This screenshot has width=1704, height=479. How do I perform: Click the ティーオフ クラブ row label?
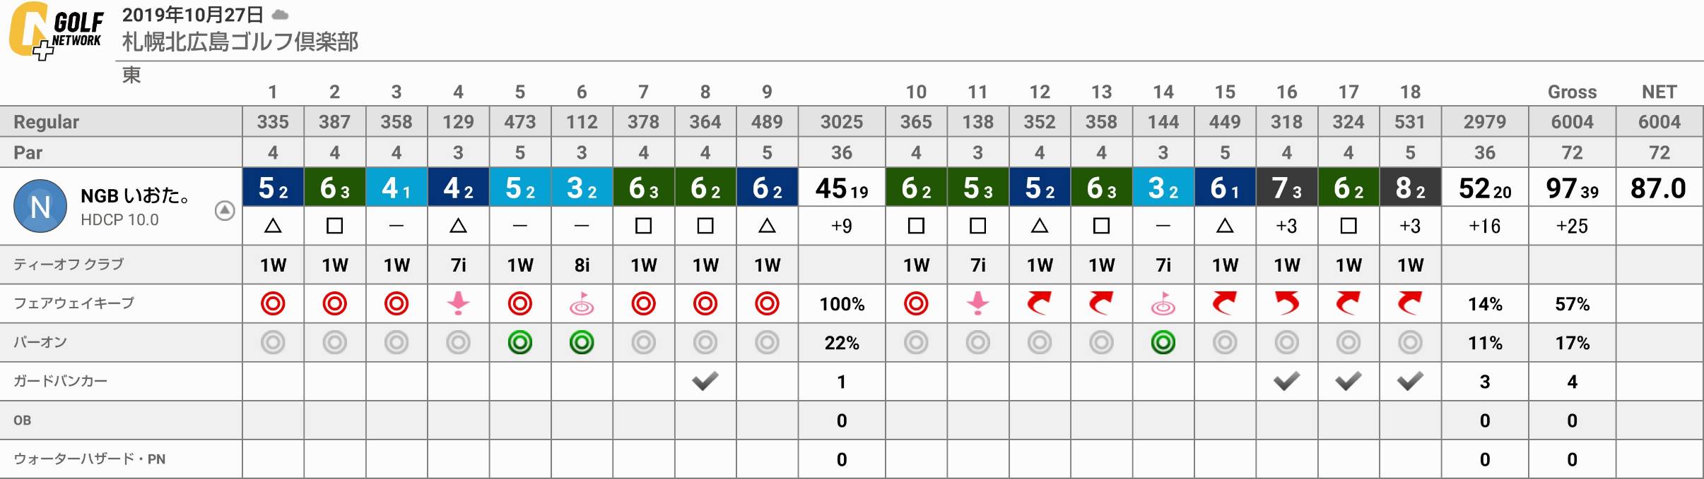(69, 265)
